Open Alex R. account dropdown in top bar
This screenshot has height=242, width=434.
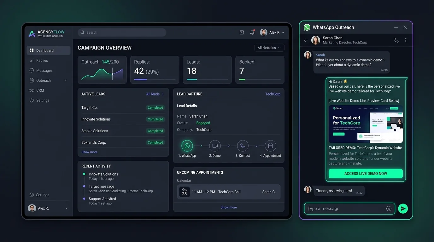272,32
